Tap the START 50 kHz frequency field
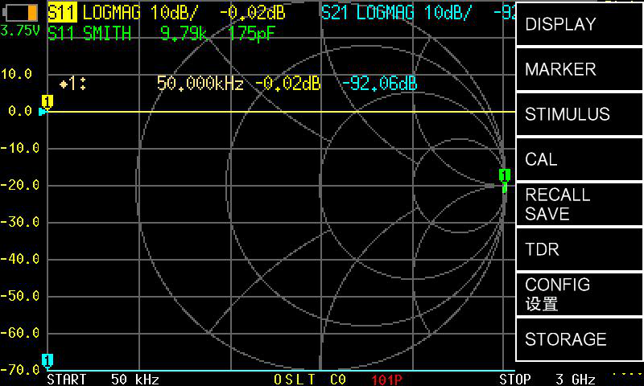The width and height of the screenshot is (644, 386). pos(103,379)
